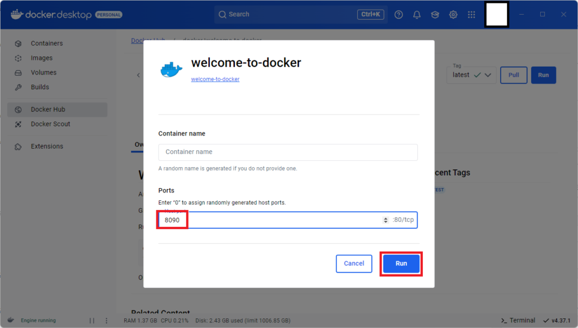
Task: Open the Terminal from status bar
Action: click(518, 320)
